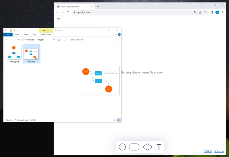Image resolution: width=229 pixels, height=157 pixels.
Task: Maximize the Projects Explorer window
Action: point(109,30)
